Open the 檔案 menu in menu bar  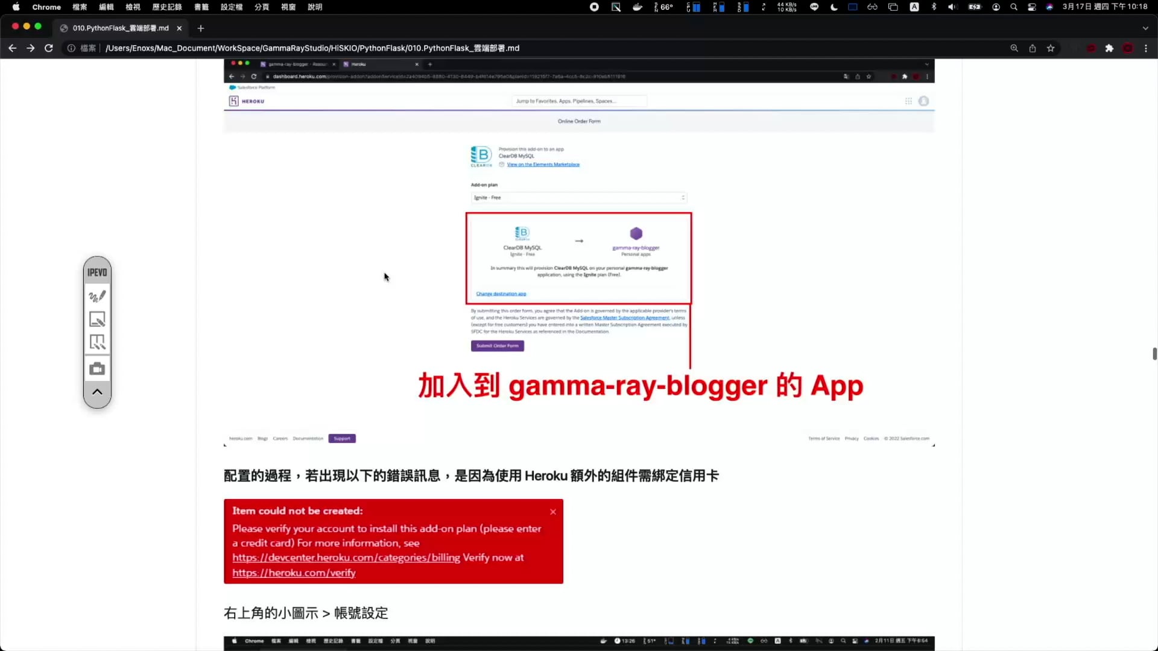80,7
